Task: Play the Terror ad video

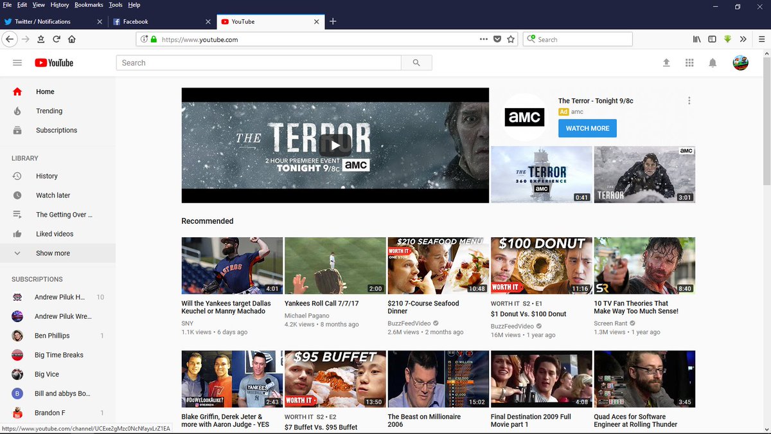Action: [x=335, y=145]
